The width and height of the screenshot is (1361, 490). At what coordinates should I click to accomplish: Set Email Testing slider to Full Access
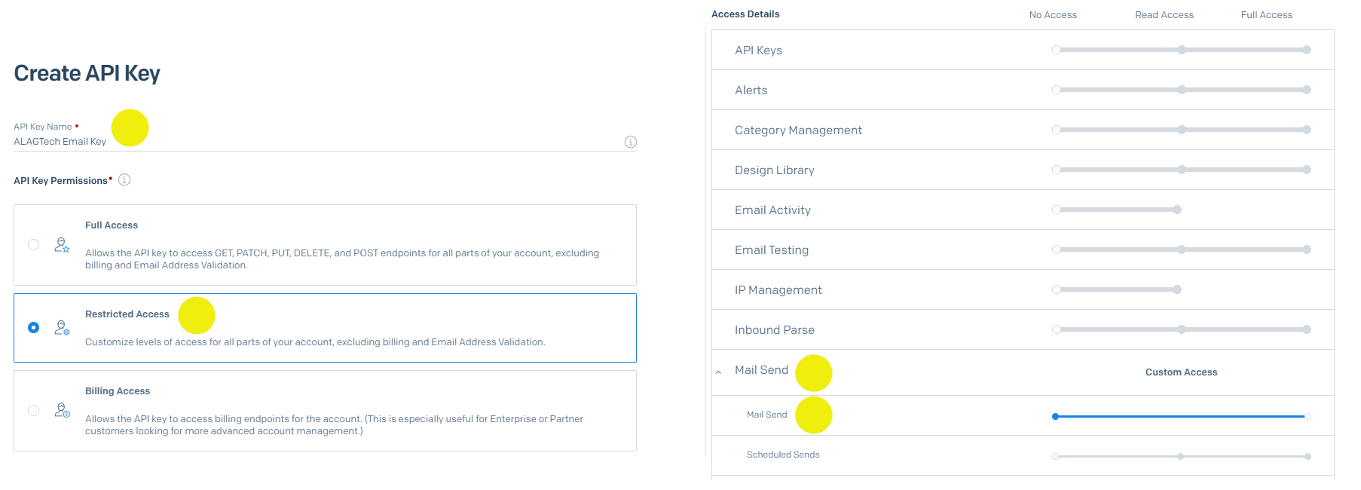tap(1307, 250)
